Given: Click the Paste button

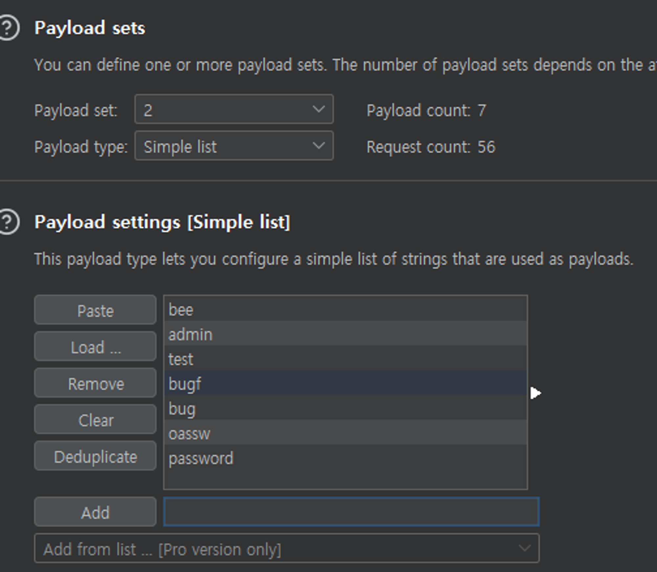Looking at the screenshot, I should pos(95,310).
